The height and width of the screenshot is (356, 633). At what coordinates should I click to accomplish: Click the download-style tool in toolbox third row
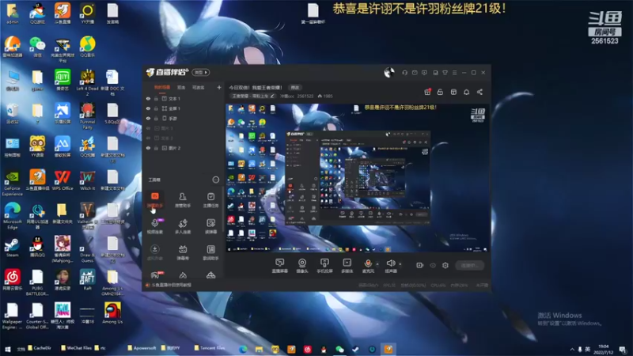(154, 252)
